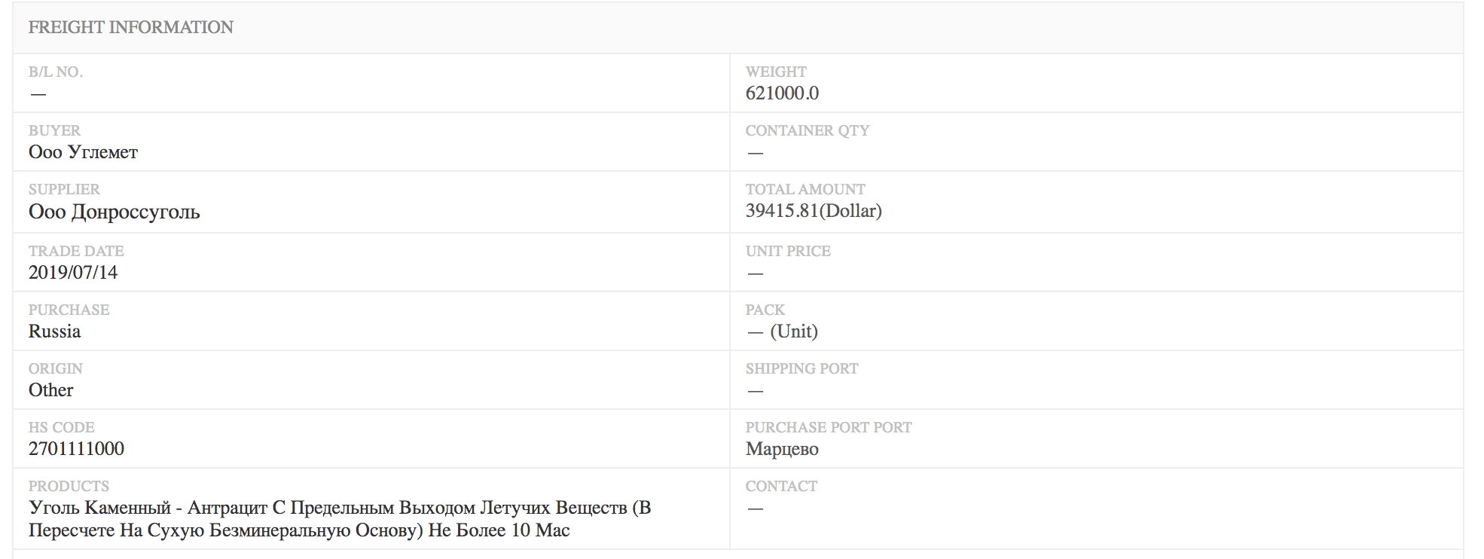Viewport: 1484px width, 559px height.
Task: Select total amount 39415.81(Dollar)
Action: 814,210
